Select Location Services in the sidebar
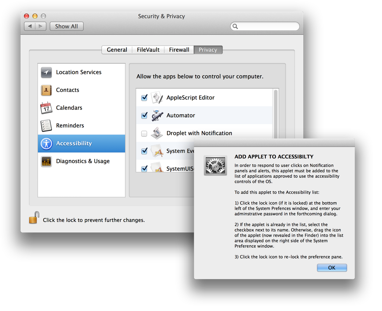The width and height of the screenshot is (382, 311). tap(81, 72)
